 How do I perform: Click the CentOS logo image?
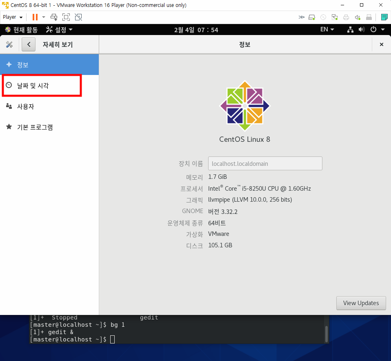point(244,106)
